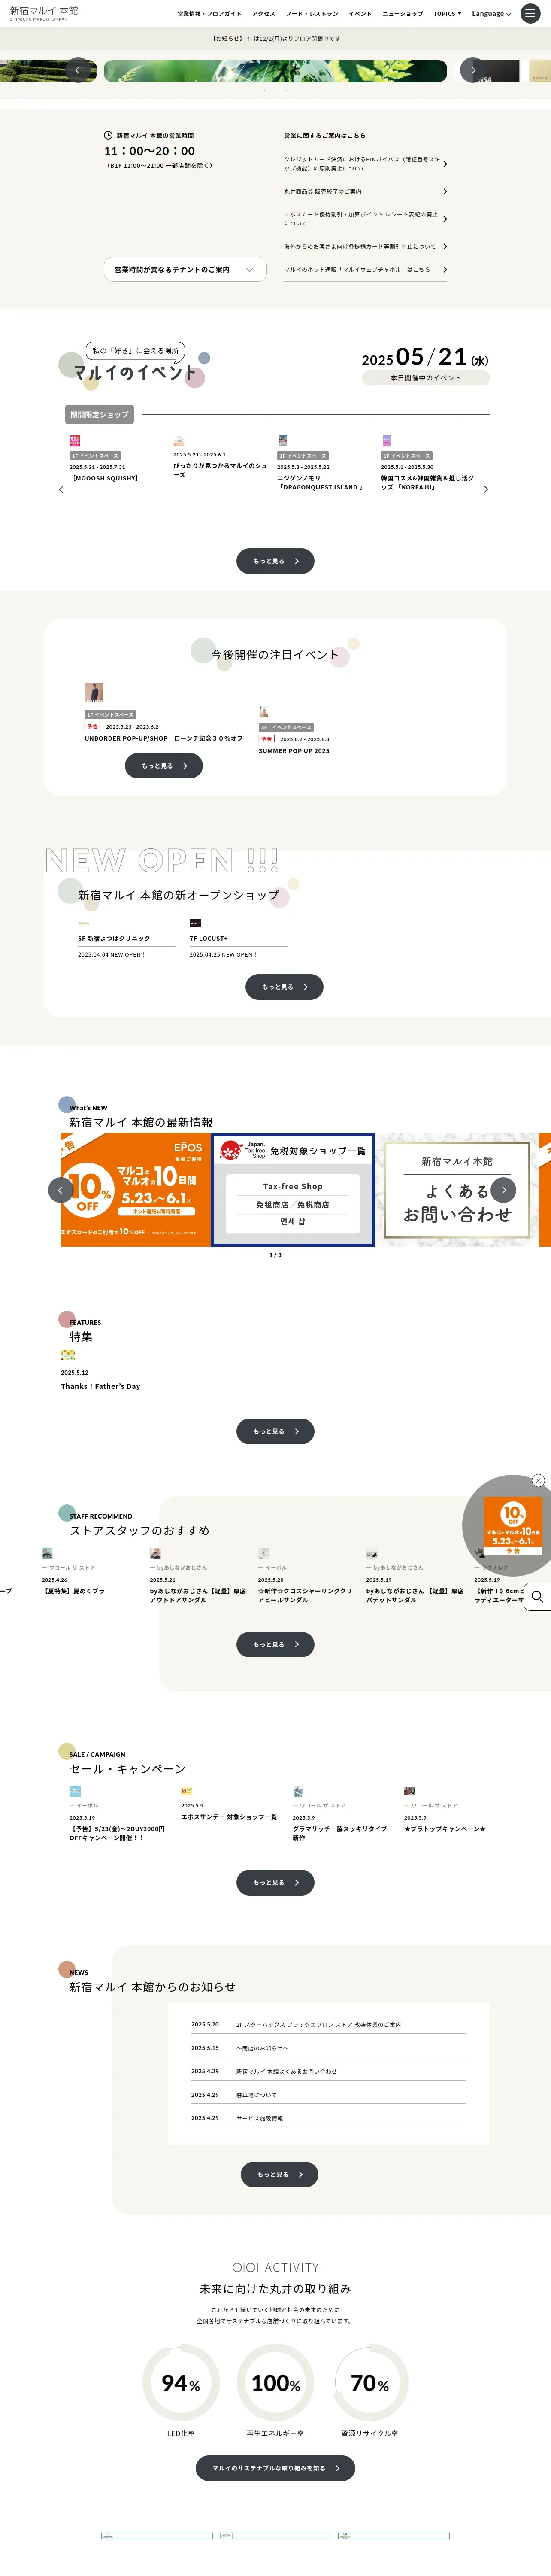
Task: Click the 新宿マルイ 本館 logo
Action: [x=44, y=12]
